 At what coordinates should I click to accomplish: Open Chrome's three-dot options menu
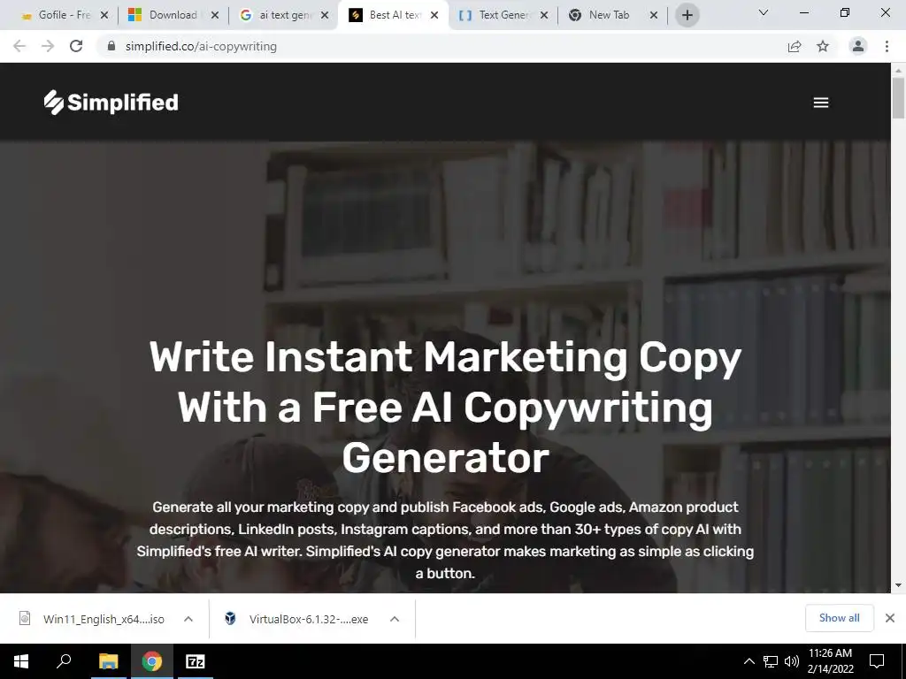click(x=887, y=46)
